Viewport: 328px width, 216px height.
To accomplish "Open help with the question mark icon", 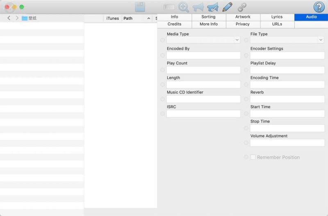I will [319, 7].
